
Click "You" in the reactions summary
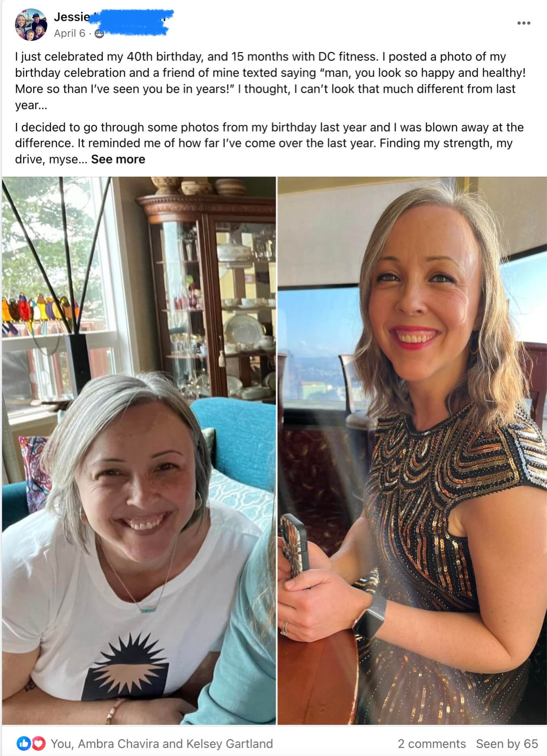(61, 743)
